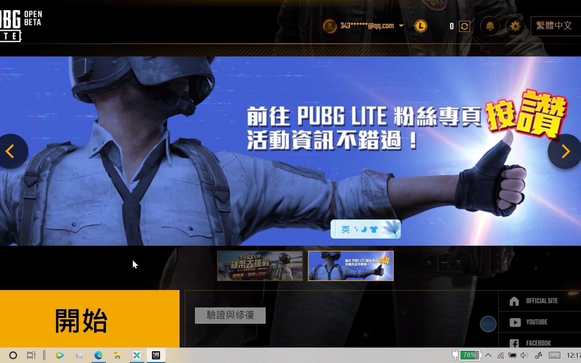Open touch keyboard tray icon
The height and width of the screenshot is (363, 581).
click(x=554, y=355)
